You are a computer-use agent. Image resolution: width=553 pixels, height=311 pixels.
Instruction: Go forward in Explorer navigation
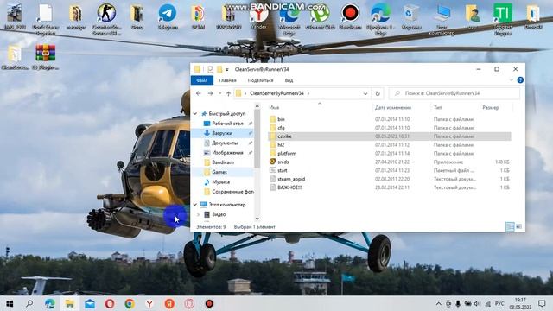(x=211, y=93)
